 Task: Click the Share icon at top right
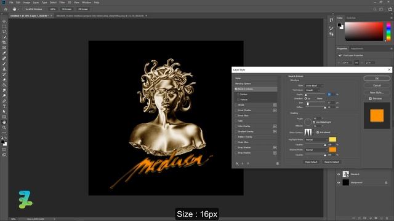click(x=390, y=9)
